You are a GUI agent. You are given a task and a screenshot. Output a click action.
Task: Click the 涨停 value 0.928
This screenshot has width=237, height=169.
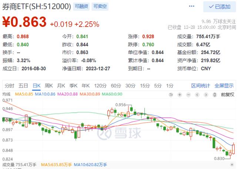[148, 37]
